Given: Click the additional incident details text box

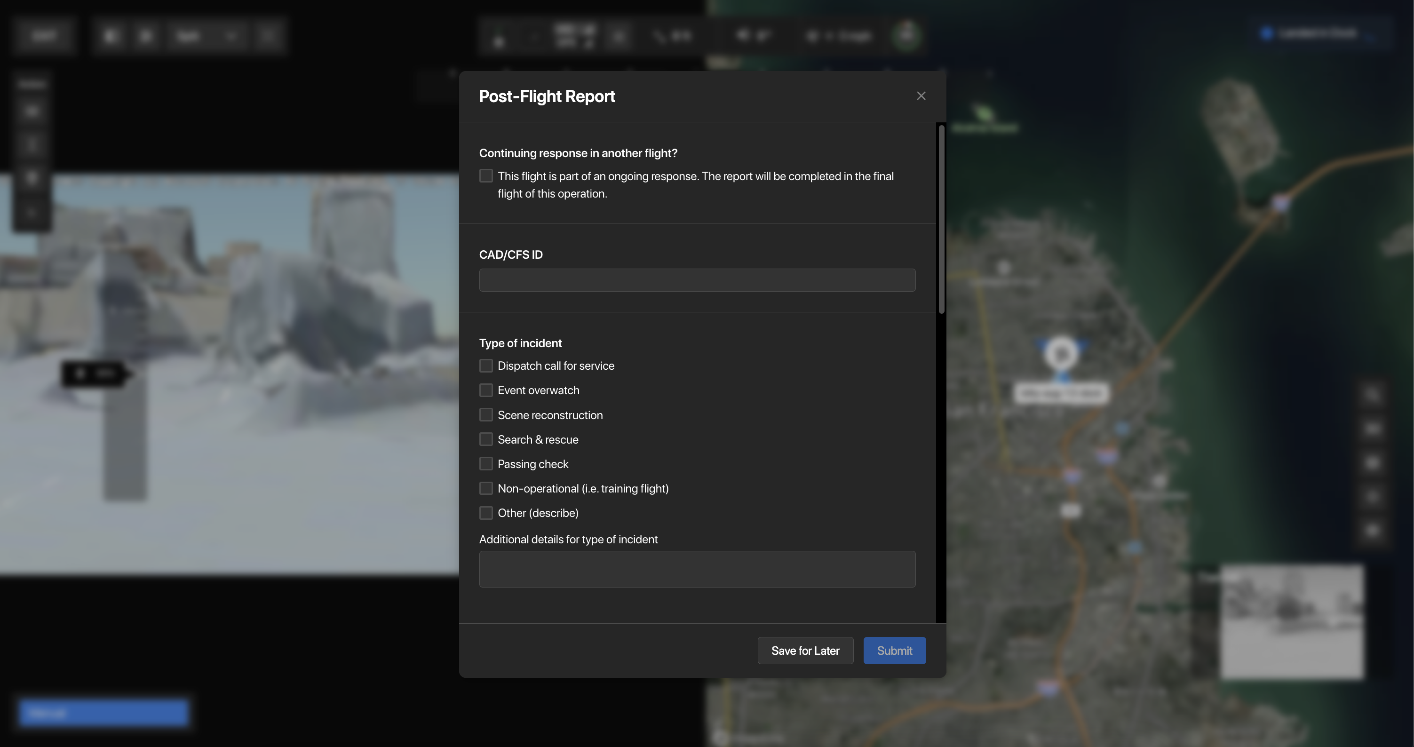Looking at the screenshot, I should click(x=697, y=569).
